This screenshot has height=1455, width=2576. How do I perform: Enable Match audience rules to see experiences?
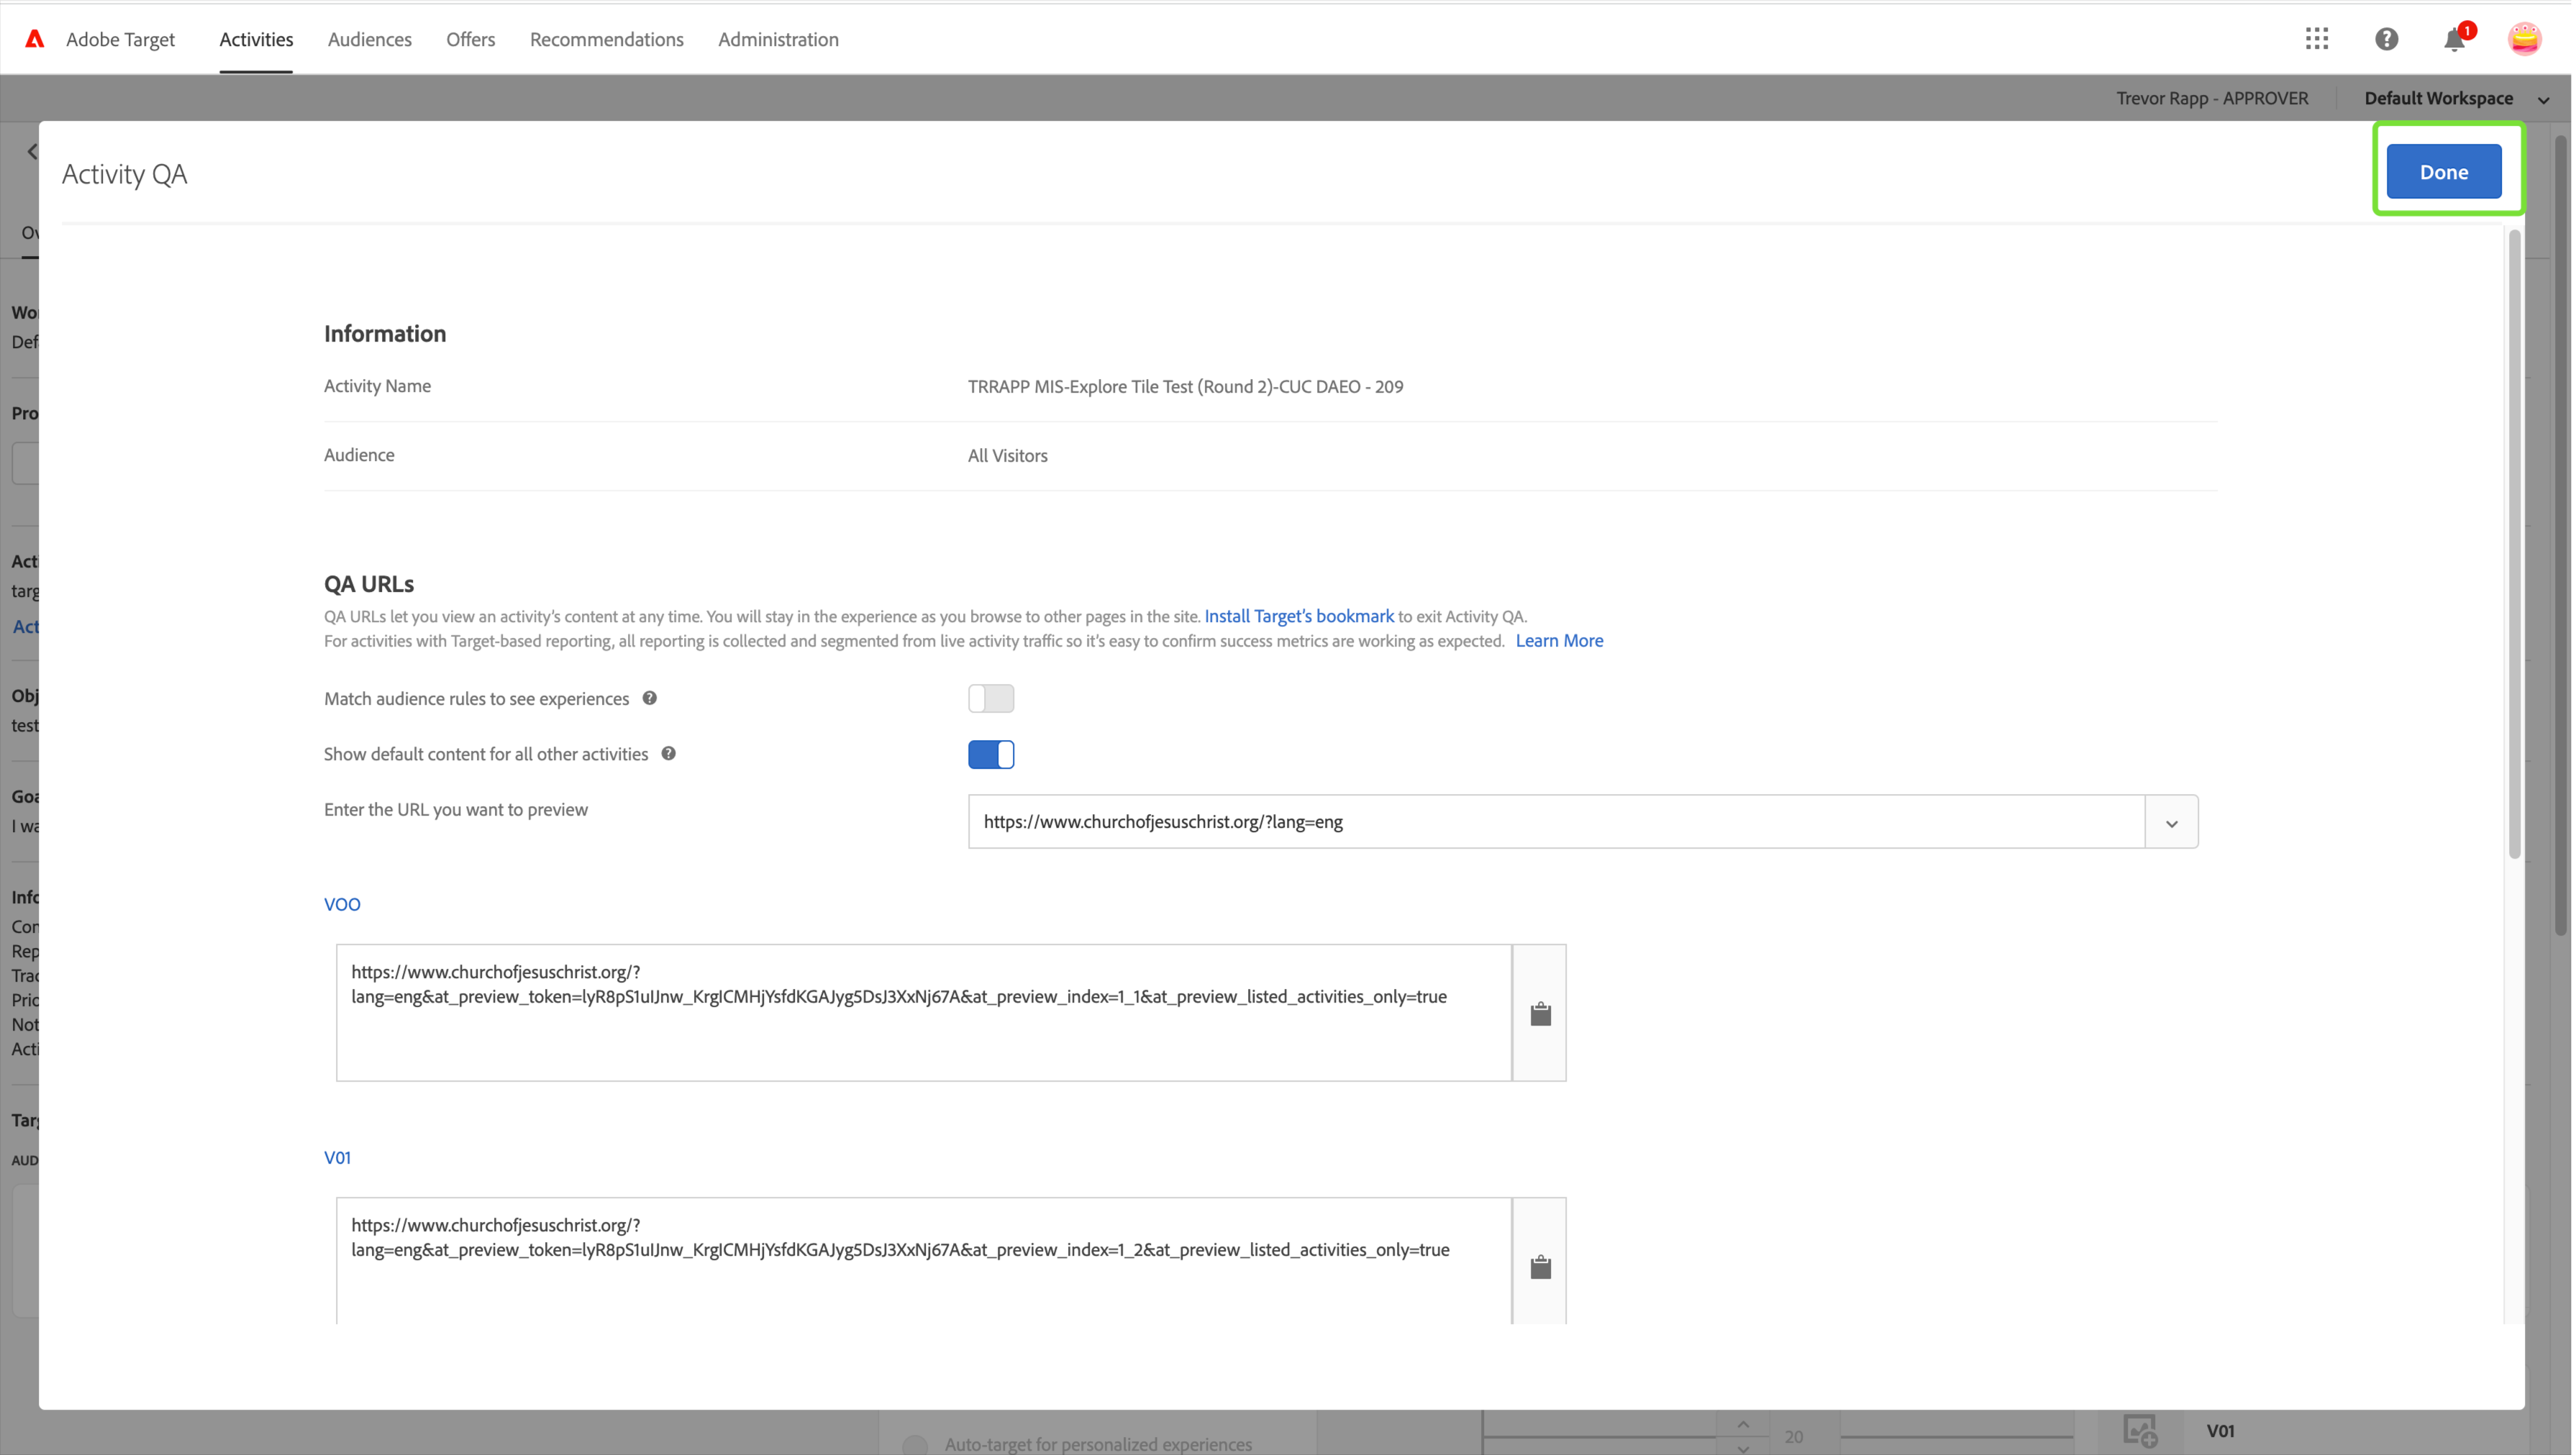point(991,698)
